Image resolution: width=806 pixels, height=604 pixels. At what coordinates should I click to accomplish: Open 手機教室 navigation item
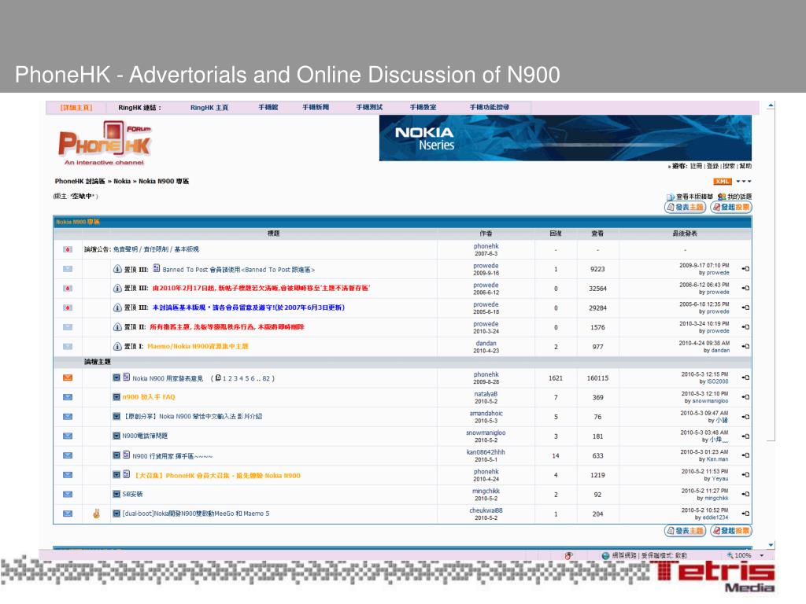[x=423, y=107]
